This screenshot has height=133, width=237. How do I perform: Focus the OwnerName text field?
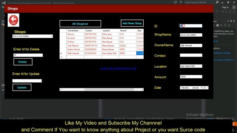pos(191,45)
